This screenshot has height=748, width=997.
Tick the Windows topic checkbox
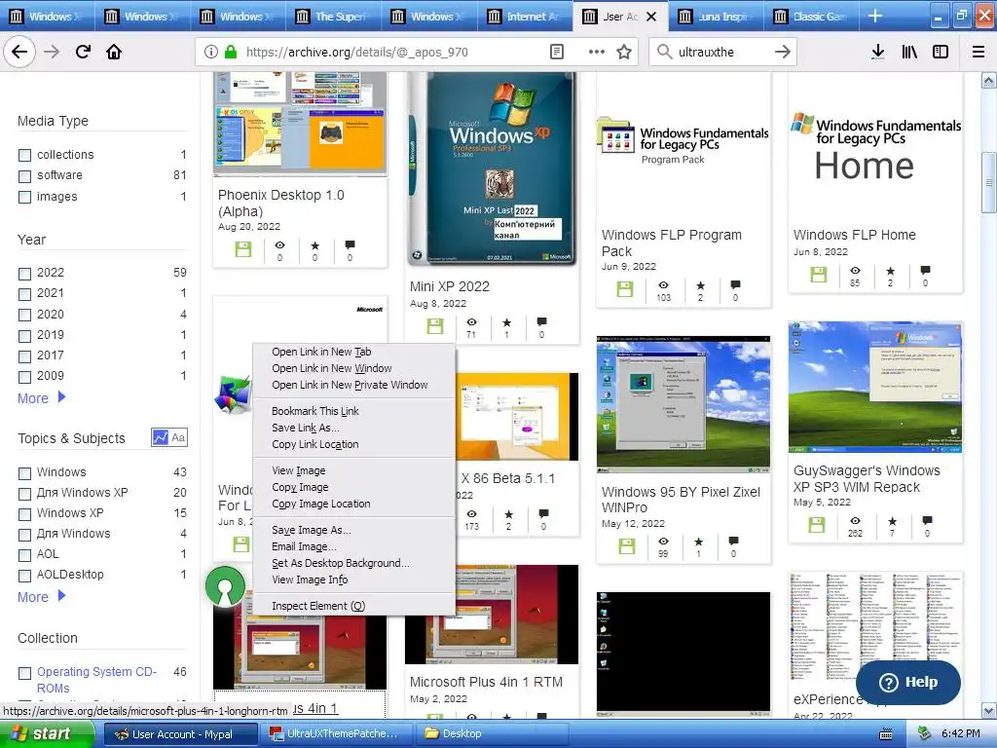pos(24,473)
